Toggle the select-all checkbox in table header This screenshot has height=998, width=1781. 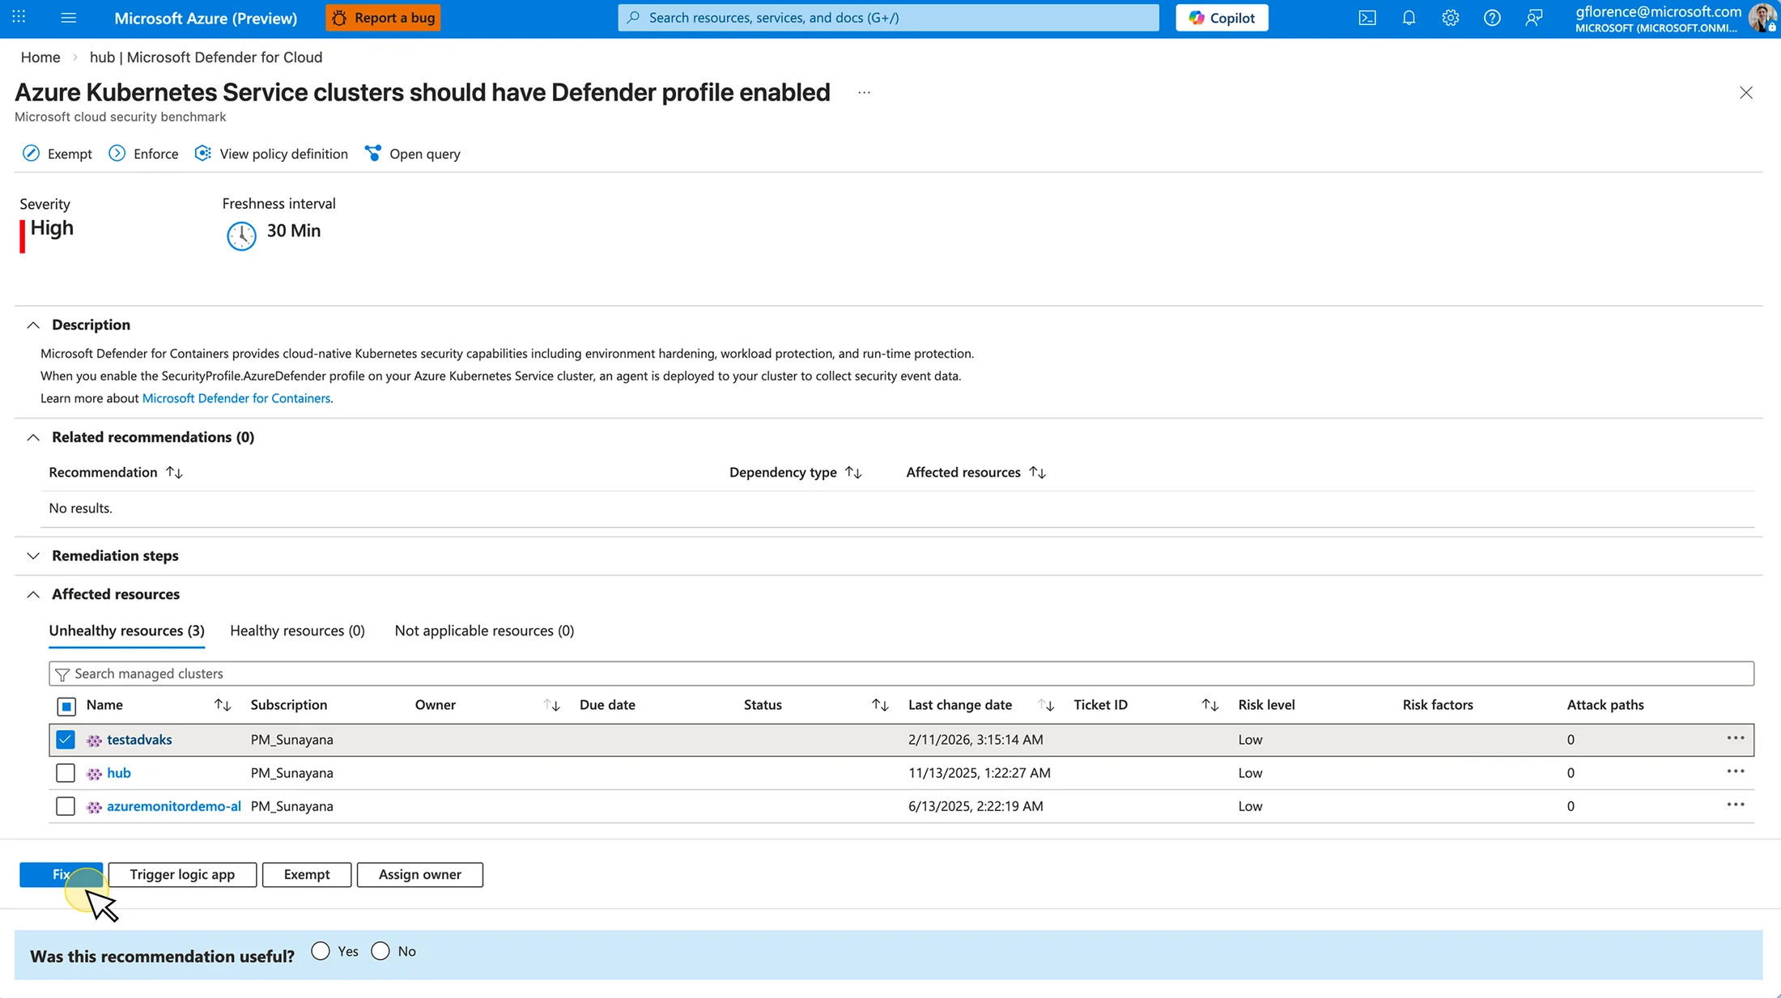pyautogui.click(x=66, y=706)
